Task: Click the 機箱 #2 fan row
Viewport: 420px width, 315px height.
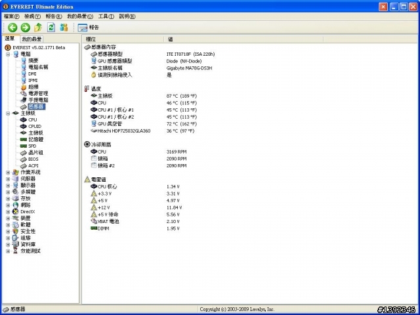Action: tap(138, 165)
